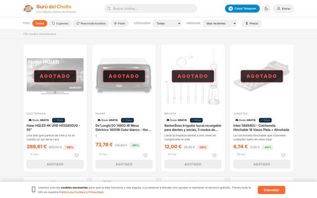This screenshot has width=317, height=198.
Task: Favorite the BarberBoss deal heart icon
Action: point(214,155)
